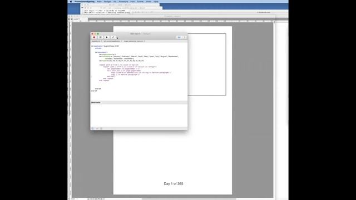
Task: Click the red Record button in script editor
Action: coord(94,37)
